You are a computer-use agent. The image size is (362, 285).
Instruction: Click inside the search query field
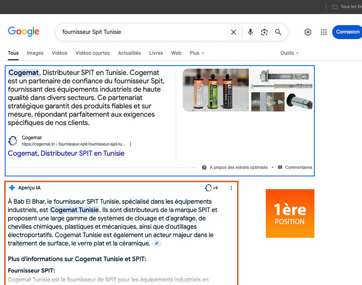[141, 32]
